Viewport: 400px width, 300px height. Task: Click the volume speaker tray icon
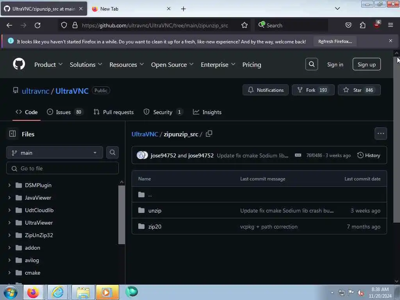[361, 293]
